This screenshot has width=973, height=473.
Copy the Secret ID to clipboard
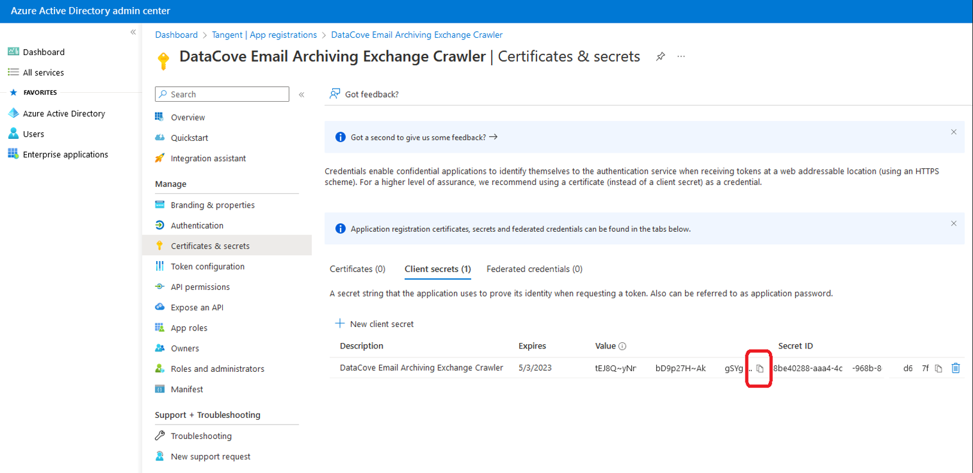938,369
